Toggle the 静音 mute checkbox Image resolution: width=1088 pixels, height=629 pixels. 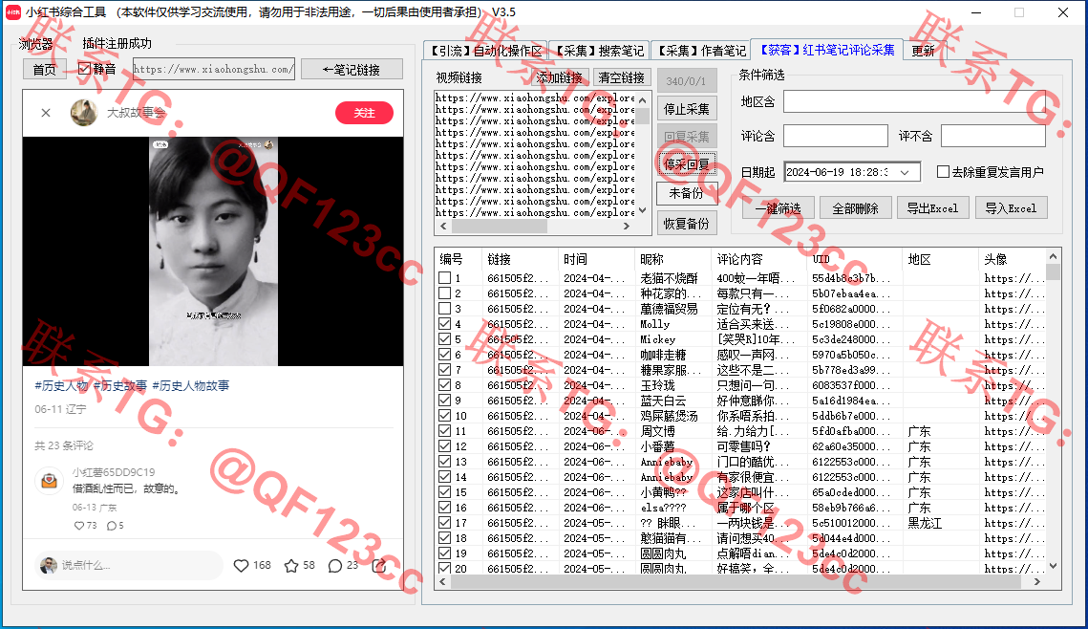tap(85, 69)
